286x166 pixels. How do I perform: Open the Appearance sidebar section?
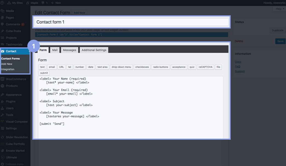pyautogui.click(x=13, y=95)
